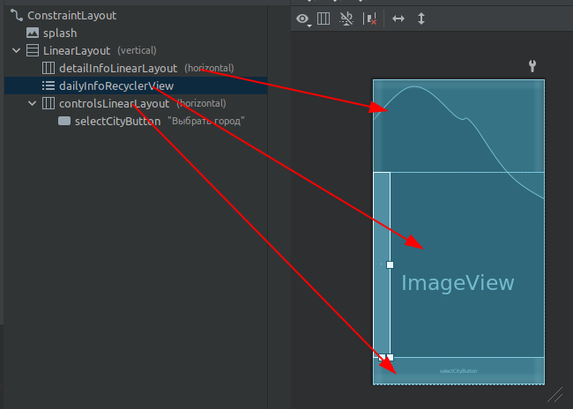The image size is (573, 409).
Task: Click the horizontal expand arrows icon
Action: [x=398, y=19]
